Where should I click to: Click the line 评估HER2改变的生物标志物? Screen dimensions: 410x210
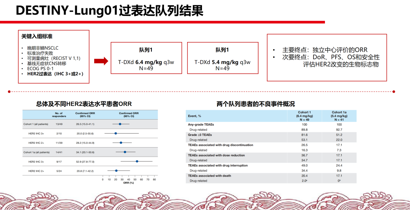(x=341, y=65)
